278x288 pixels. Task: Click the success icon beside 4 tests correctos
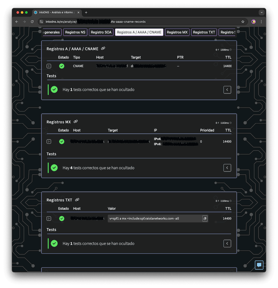54,168
